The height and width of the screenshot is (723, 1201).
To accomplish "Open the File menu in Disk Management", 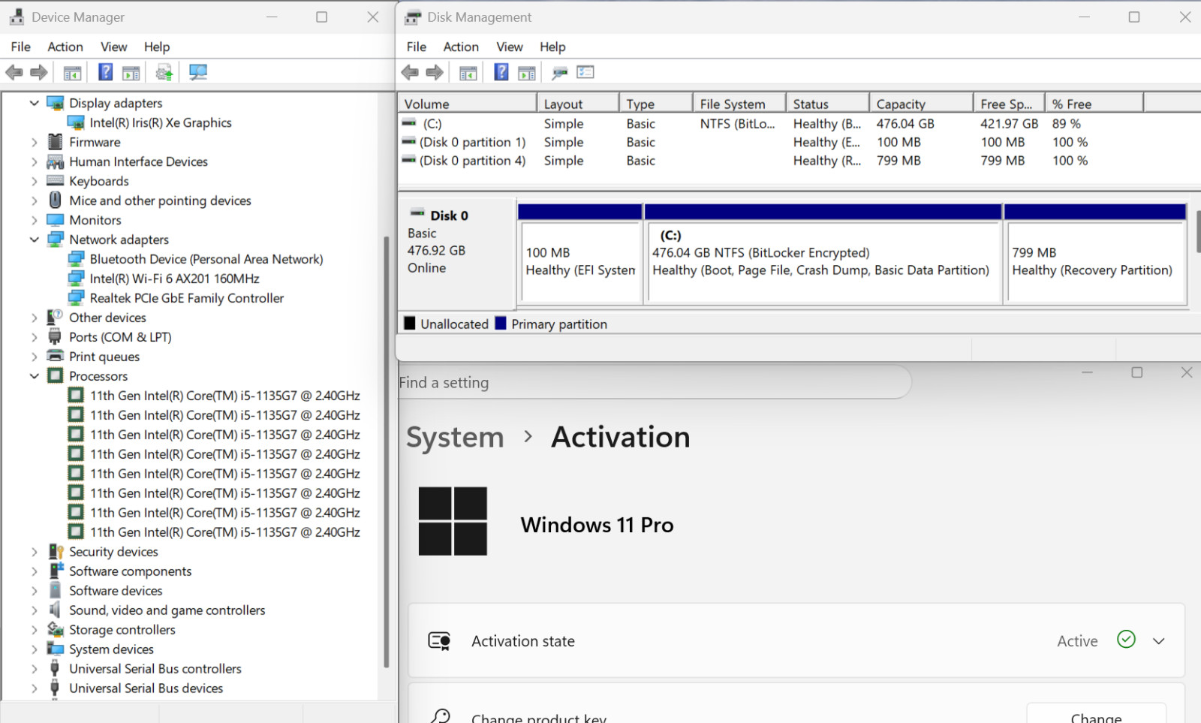I will coord(417,47).
